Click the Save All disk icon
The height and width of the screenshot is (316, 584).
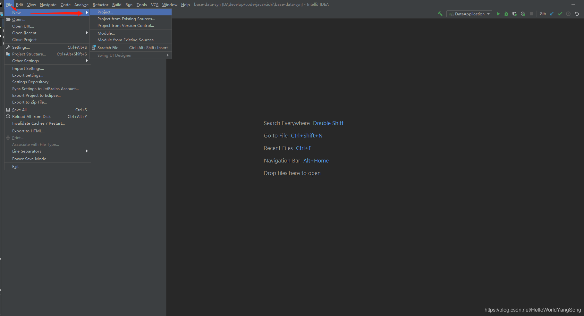(x=8, y=110)
